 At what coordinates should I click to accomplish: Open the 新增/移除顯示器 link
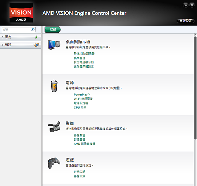click(x=84, y=54)
